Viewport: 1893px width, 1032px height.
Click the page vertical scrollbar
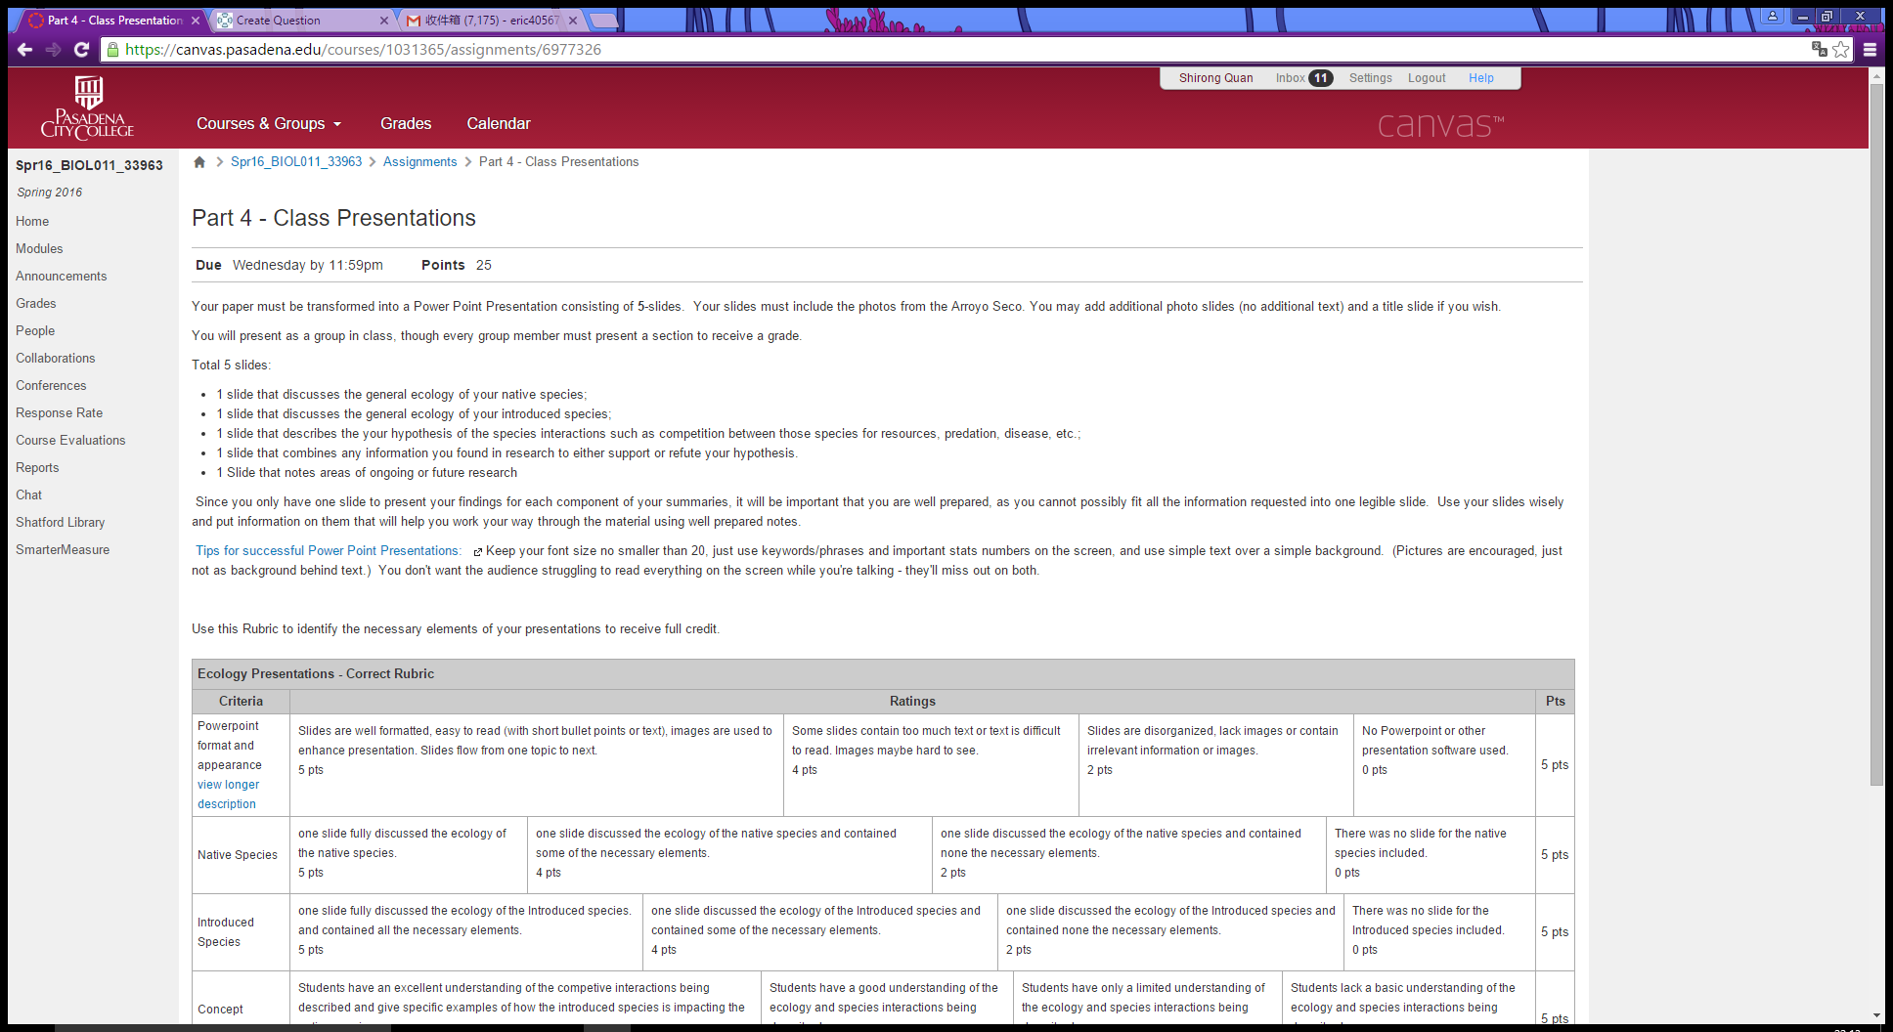pyautogui.click(x=1876, y=435)
